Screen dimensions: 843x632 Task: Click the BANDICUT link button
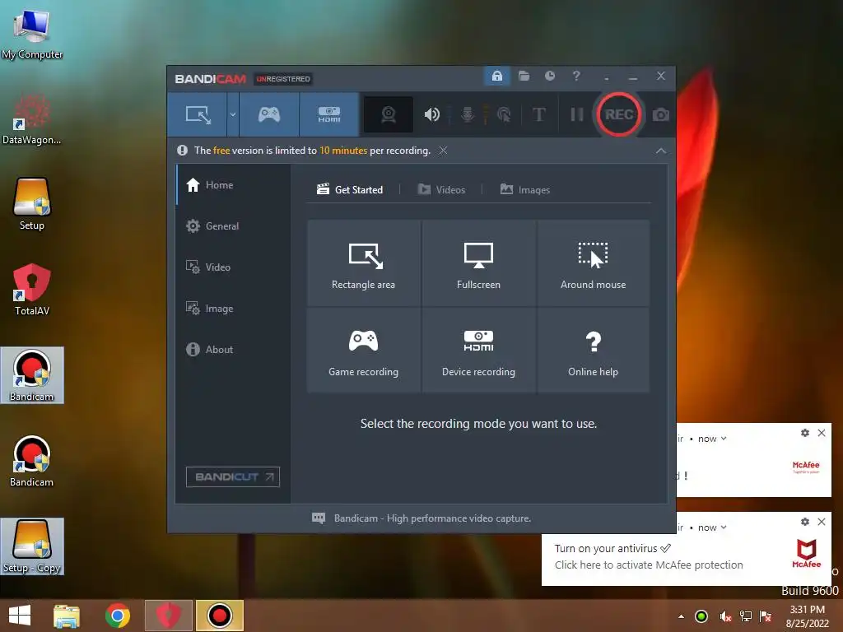point(233,476)
